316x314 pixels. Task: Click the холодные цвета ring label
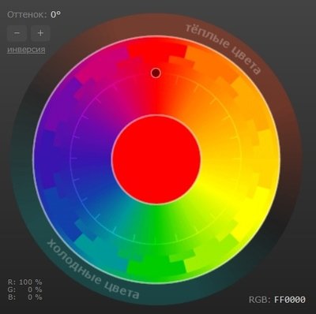point(92,270)
